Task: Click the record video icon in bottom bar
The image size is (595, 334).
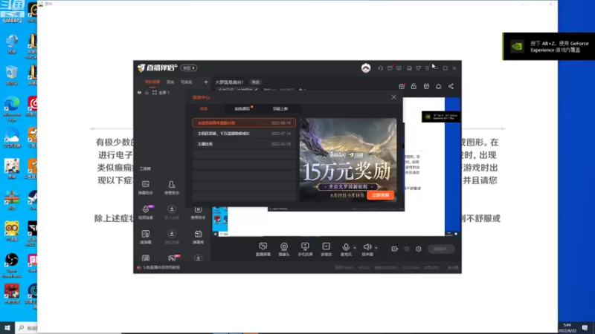Action: tap(395, 249)
